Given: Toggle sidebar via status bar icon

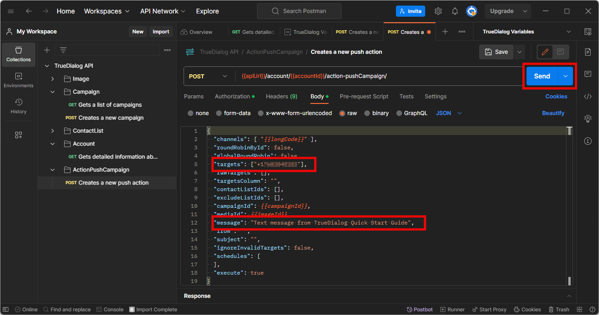Looking at the screenshot, I should (x=6, y=309).
